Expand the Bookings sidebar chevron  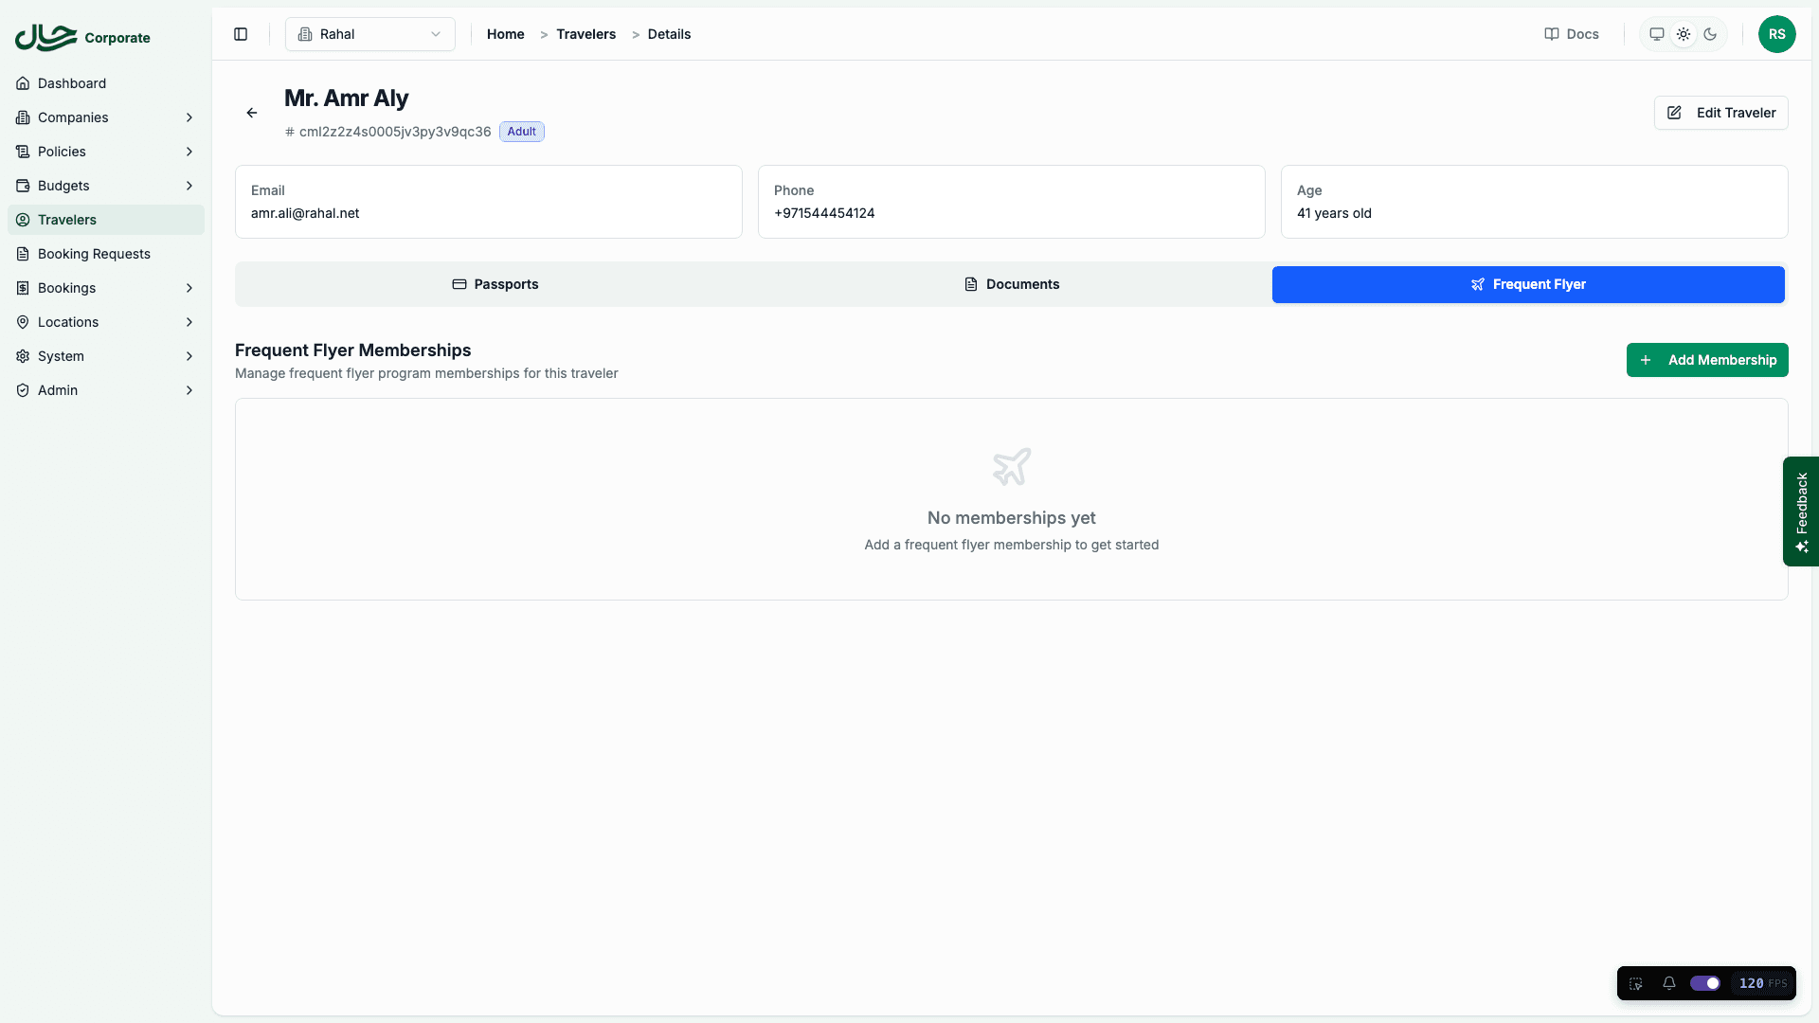pyautogui.click(x=189, y=288)
